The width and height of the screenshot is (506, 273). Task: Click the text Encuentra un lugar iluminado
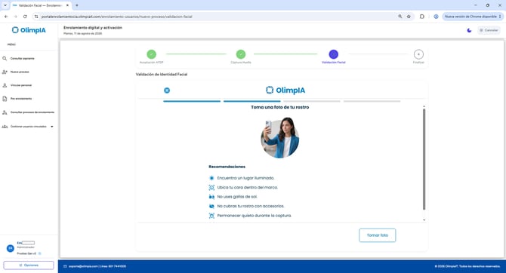tap(246, 178)
